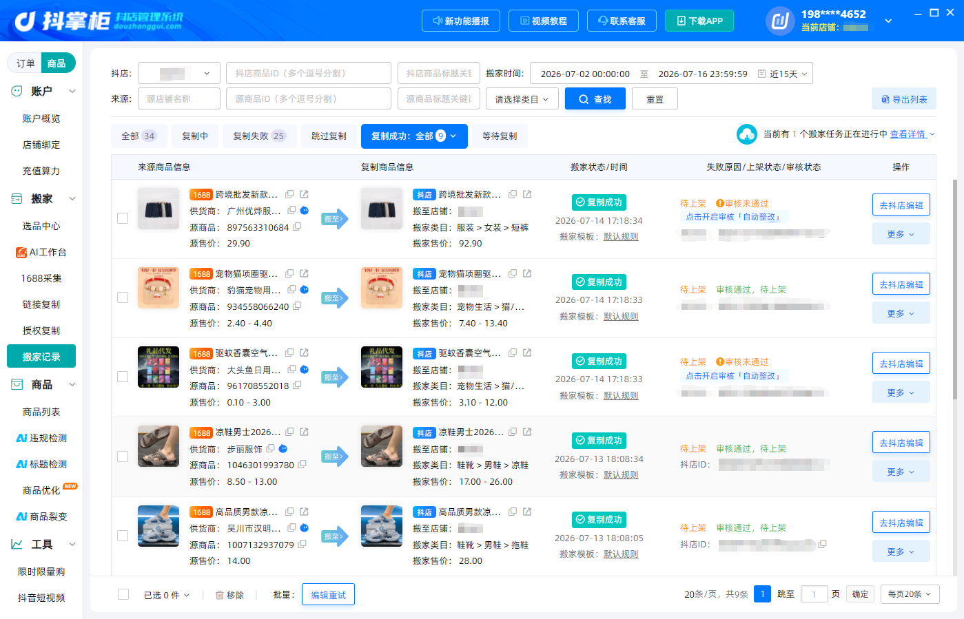Expand the 近15天 date range preset
This screenshot has width=964, height=619.
tap(783, 74)
